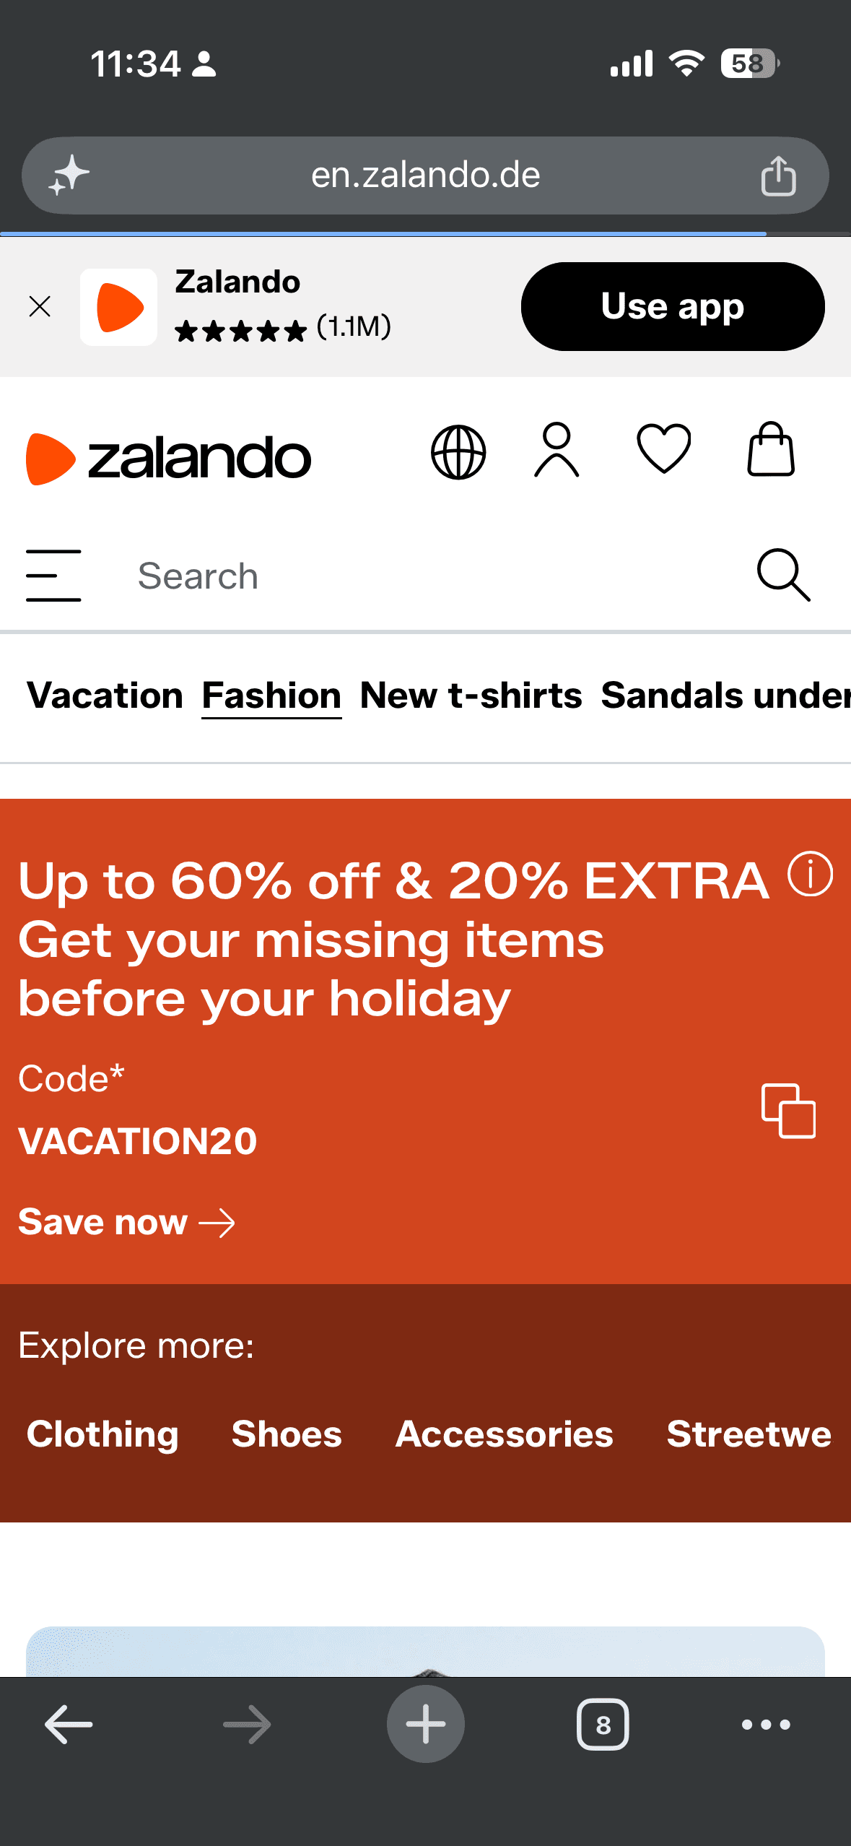Open the language globe icon

click(x=458, y=453)
